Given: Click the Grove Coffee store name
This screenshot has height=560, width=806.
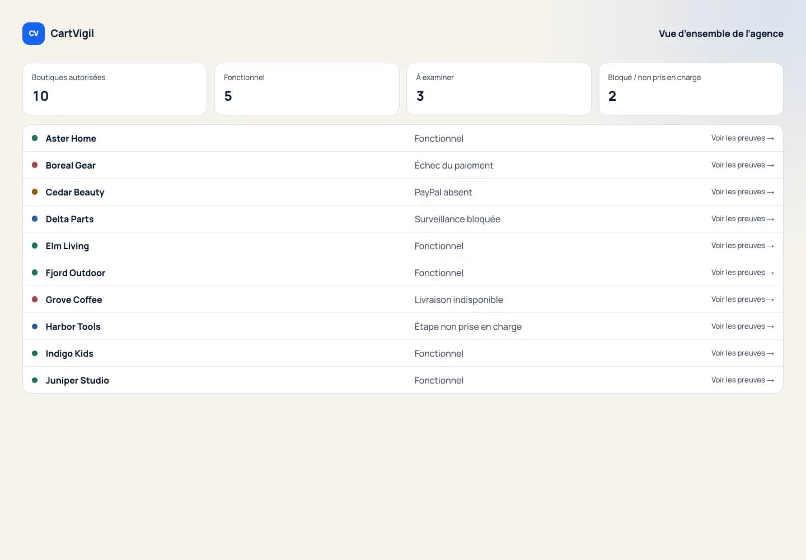Looking at the screenshot, I should tap(74, 300).
